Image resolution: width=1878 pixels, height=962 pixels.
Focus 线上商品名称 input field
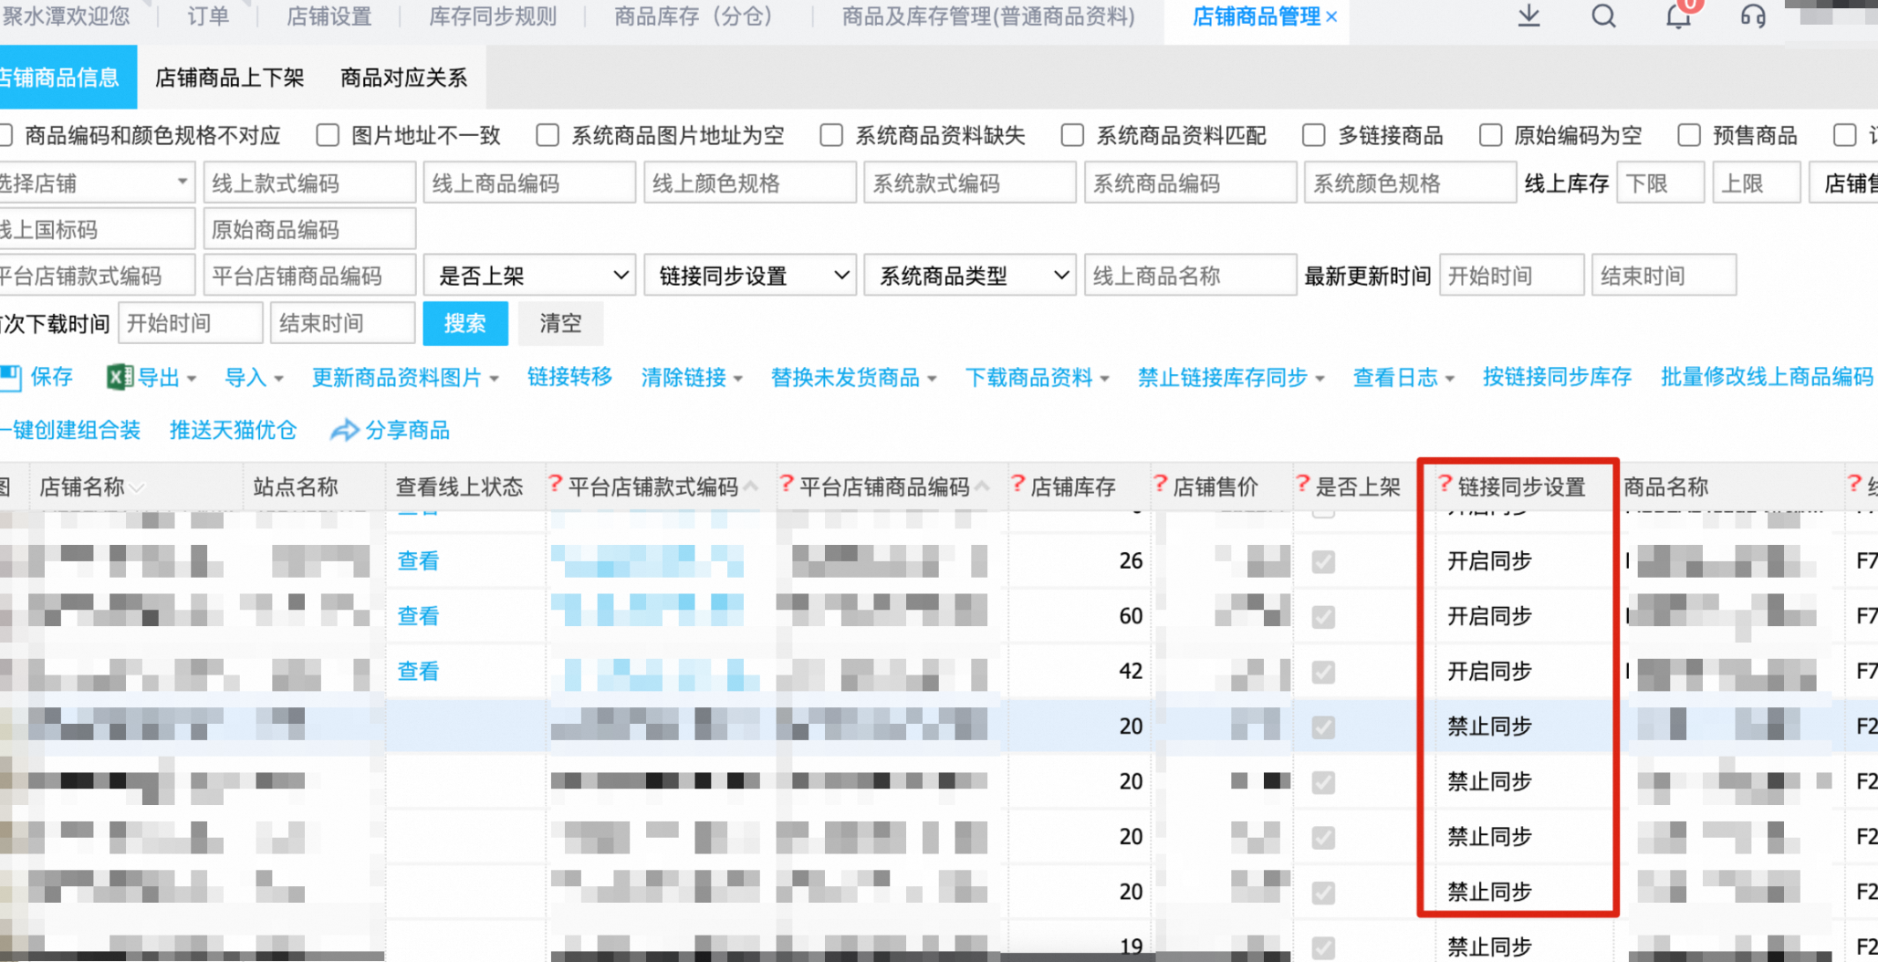pos(1190,275)
